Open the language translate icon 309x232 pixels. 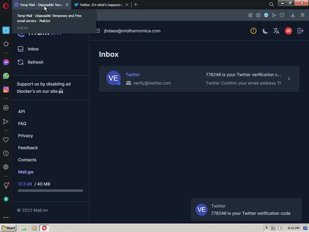(x=276, y=31)
